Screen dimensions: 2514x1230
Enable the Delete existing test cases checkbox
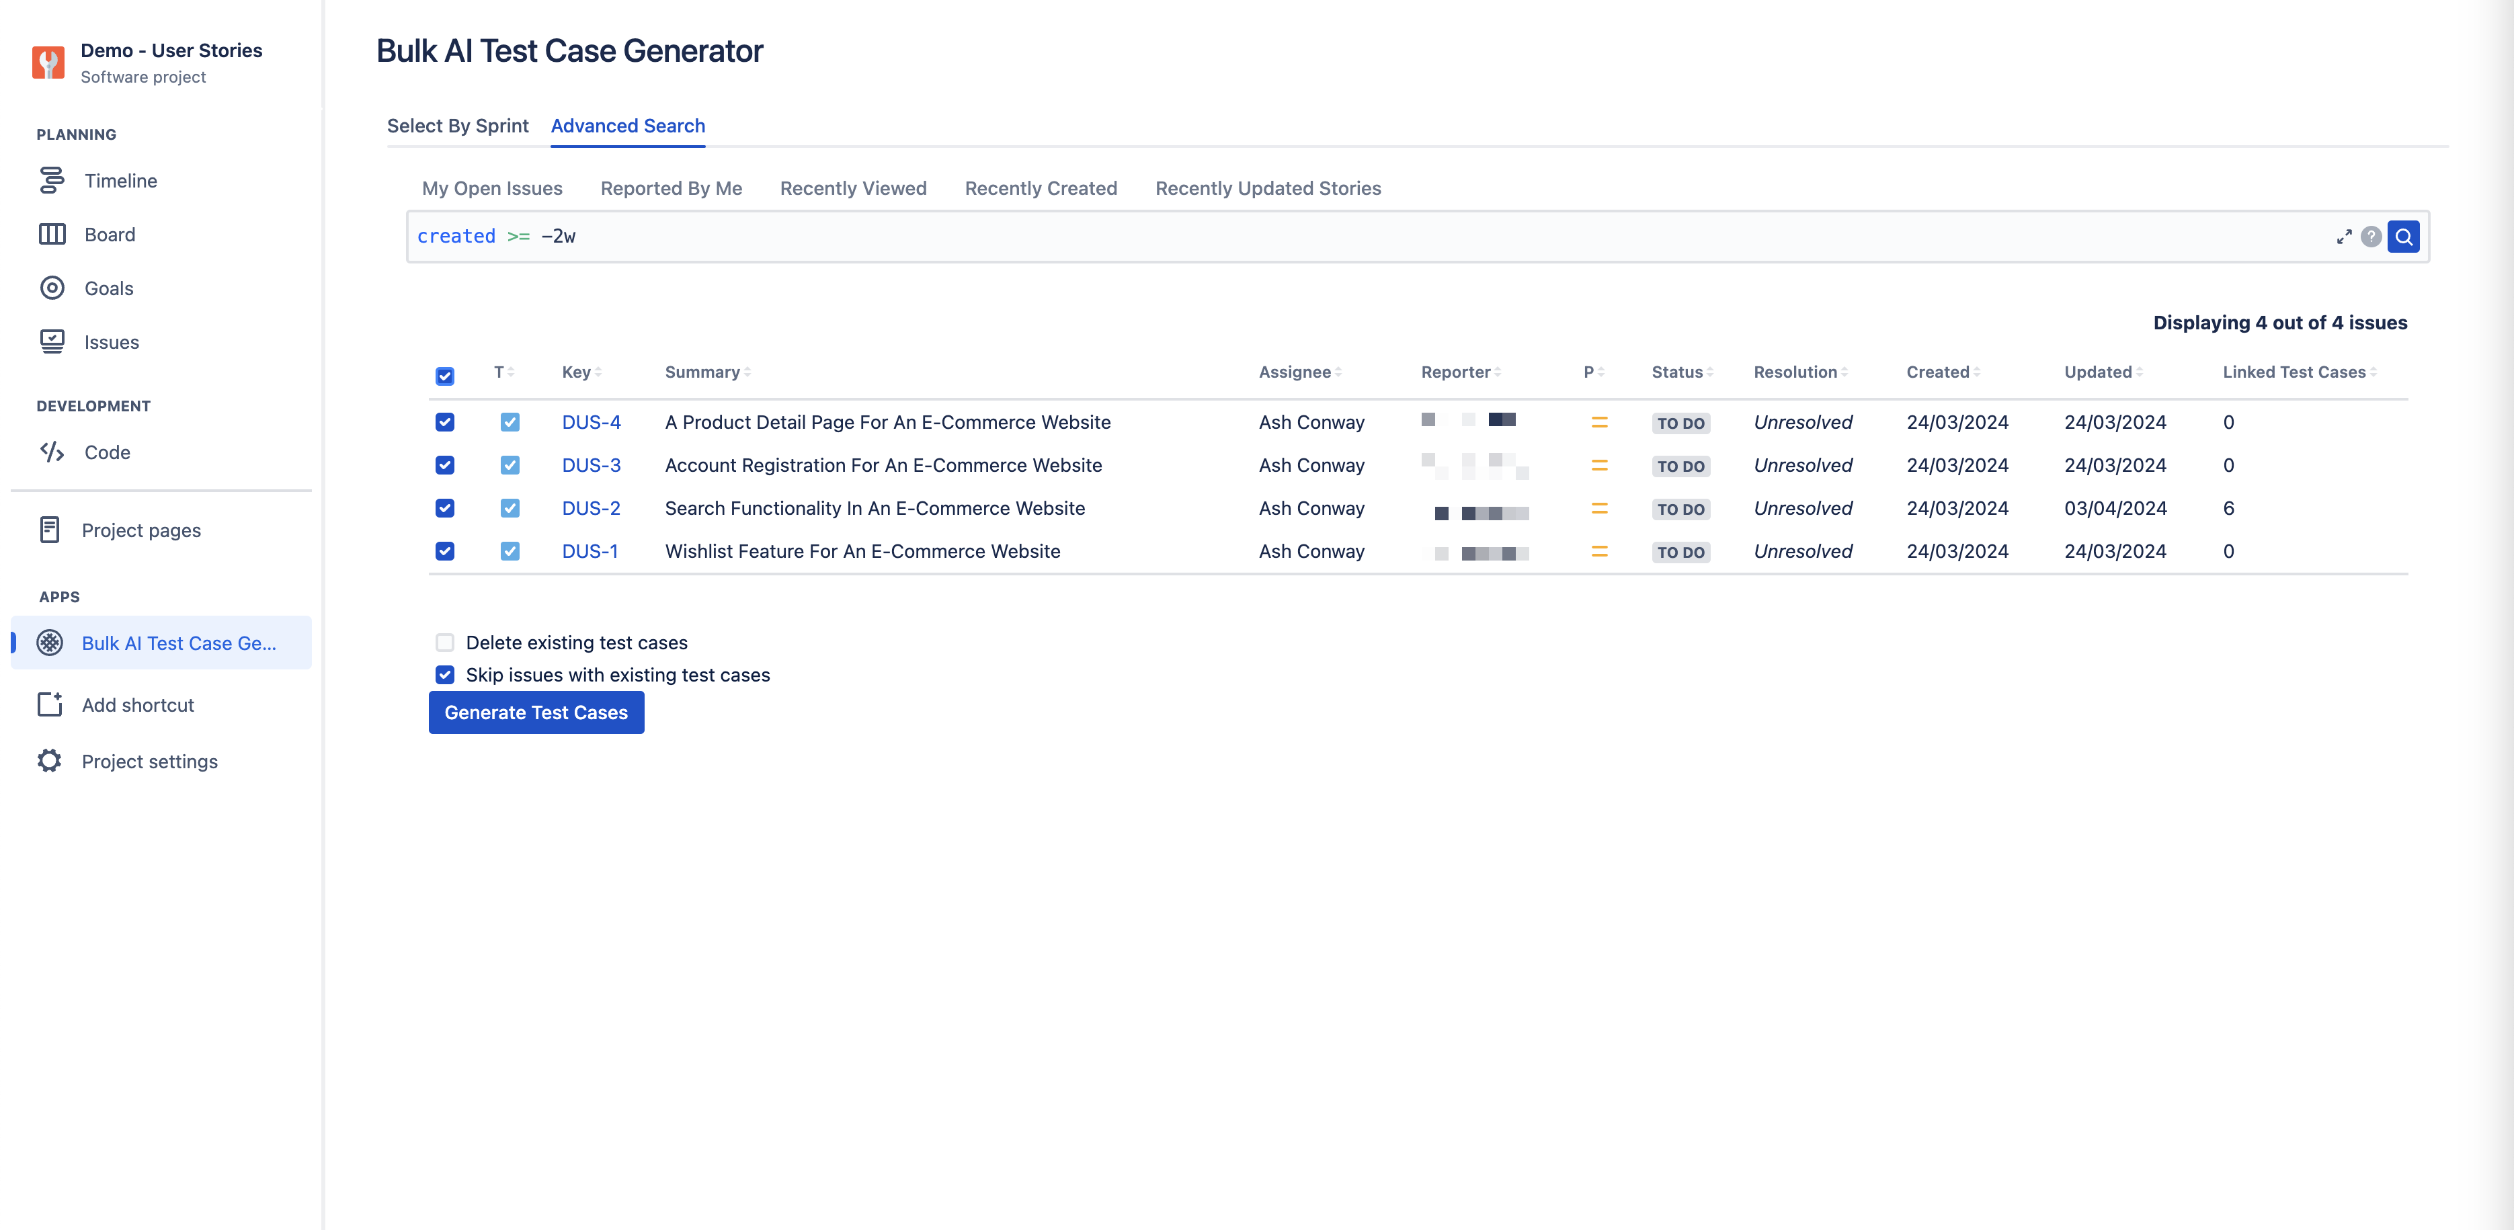tap(445, 643)
